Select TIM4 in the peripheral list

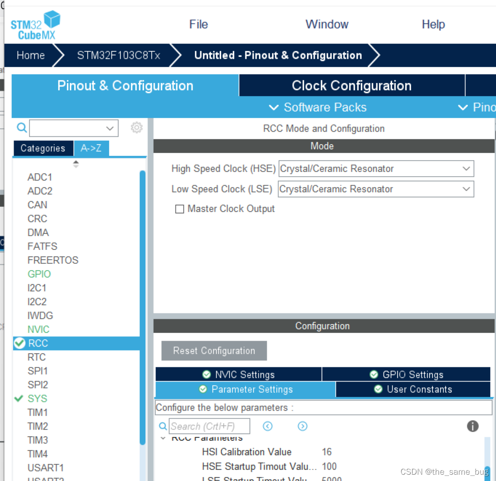pos(38,454)
